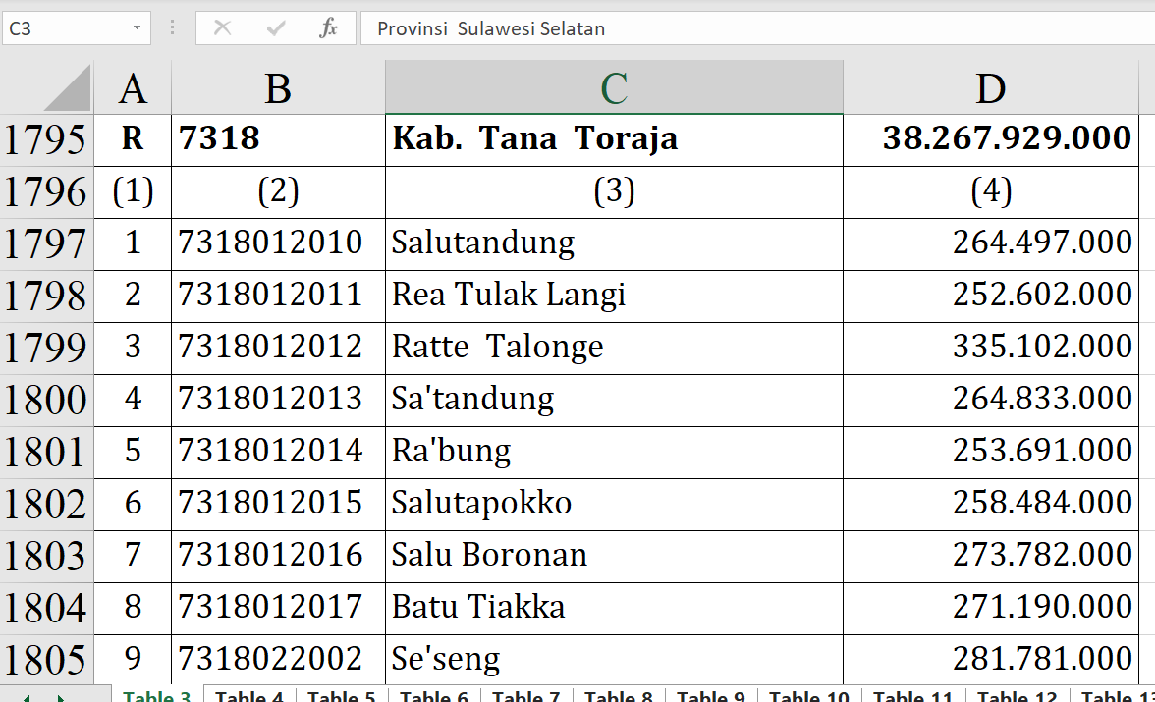The image size is (1155, 702).
Task: Click inside the Name Box showing C3
Action: coord(64,28)
